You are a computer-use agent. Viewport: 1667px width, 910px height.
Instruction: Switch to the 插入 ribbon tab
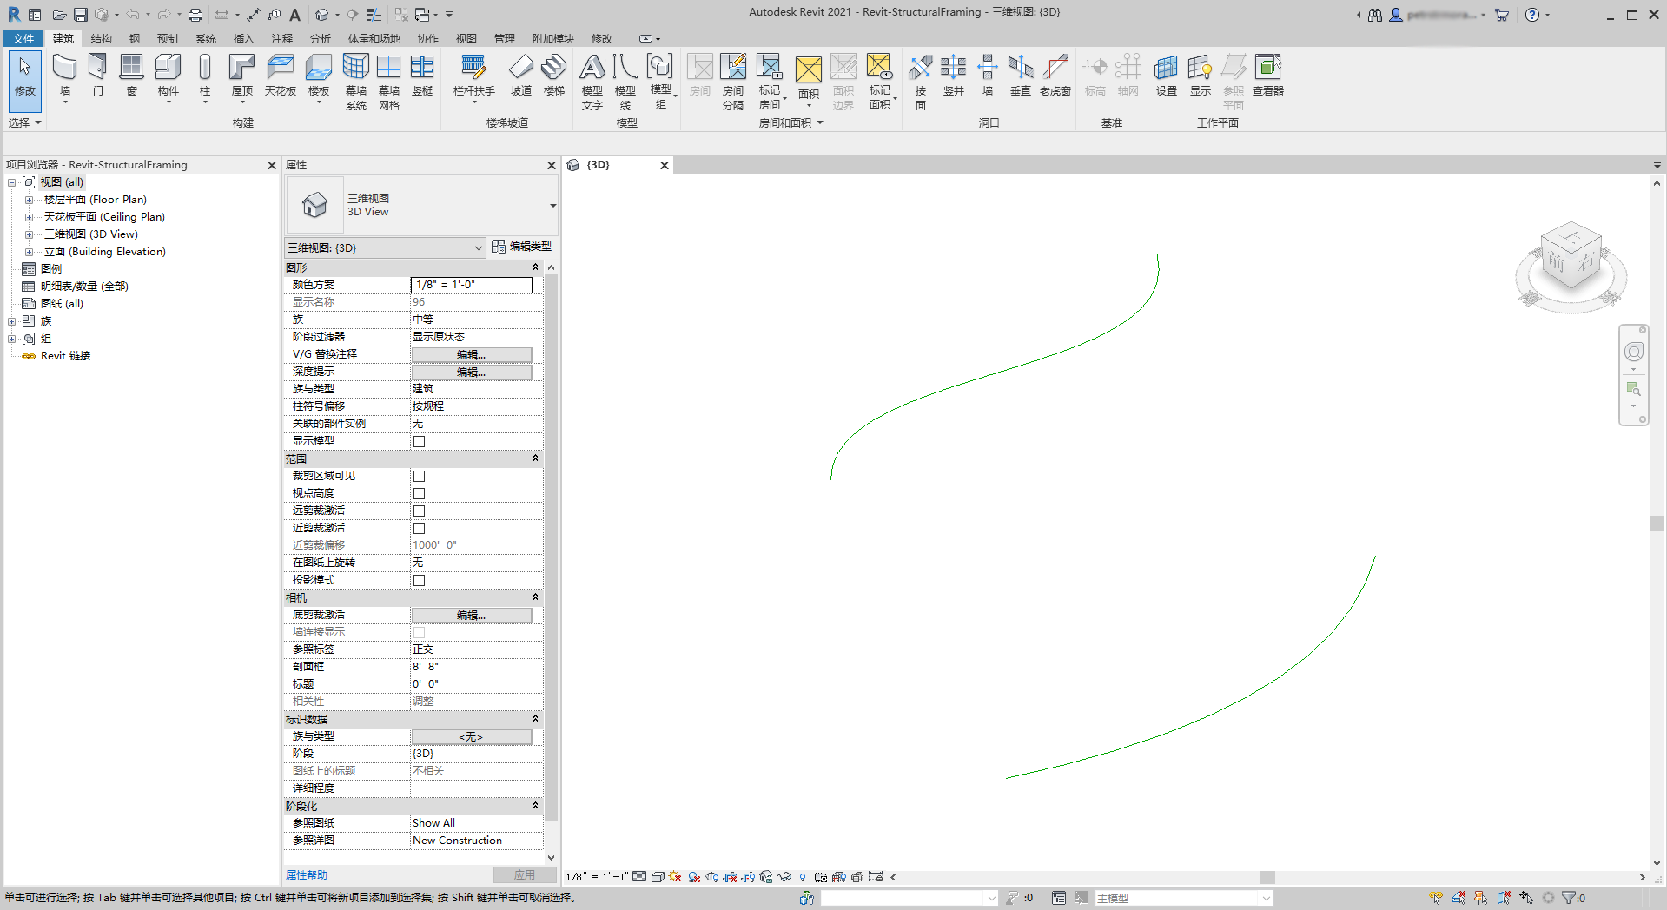click(x=241, y=38)
